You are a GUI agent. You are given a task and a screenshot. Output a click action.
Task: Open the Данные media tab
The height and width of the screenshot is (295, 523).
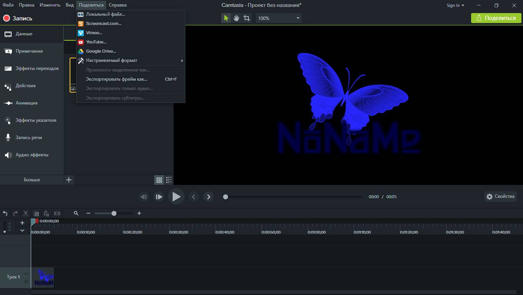(32, 34)
